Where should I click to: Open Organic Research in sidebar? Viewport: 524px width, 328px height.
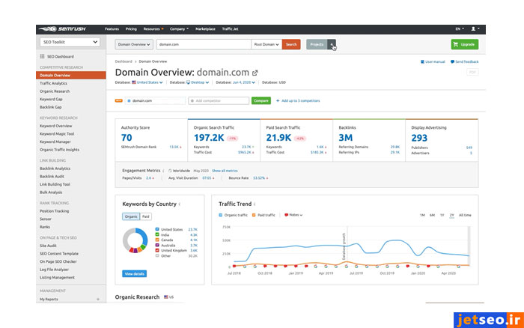[x=55, y=91]
